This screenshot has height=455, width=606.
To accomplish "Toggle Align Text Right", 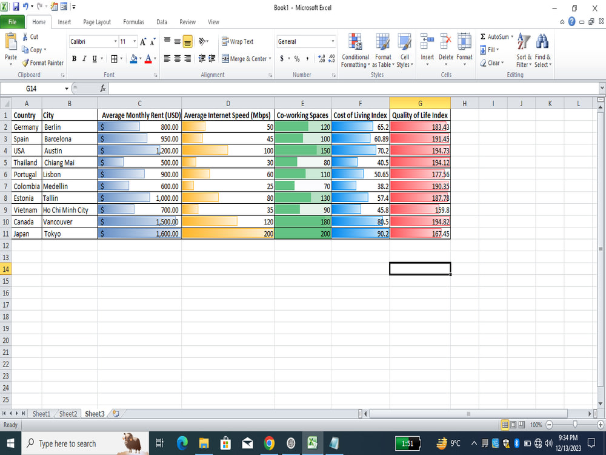I will click(x=187, y=58).
